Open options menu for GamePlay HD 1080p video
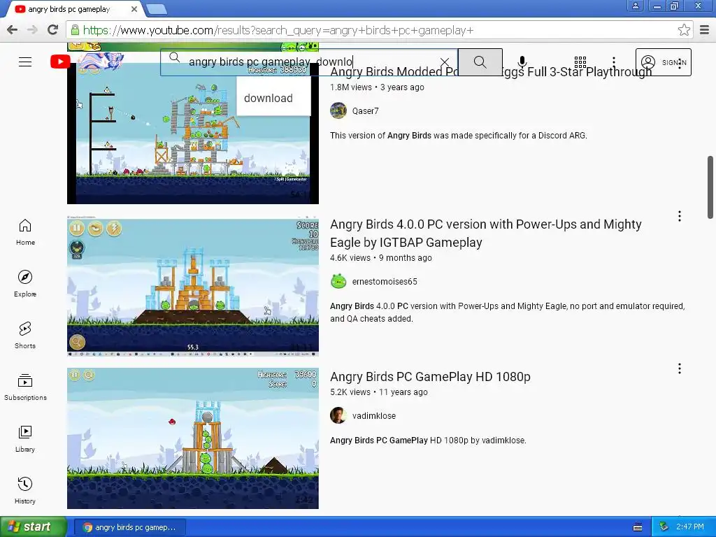Viewport: 716px width, 537px height. (x=680, y=368)
